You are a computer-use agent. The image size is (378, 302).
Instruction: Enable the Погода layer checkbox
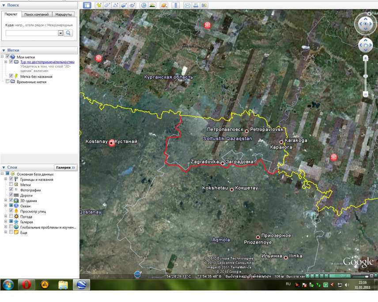click(11, 217)
